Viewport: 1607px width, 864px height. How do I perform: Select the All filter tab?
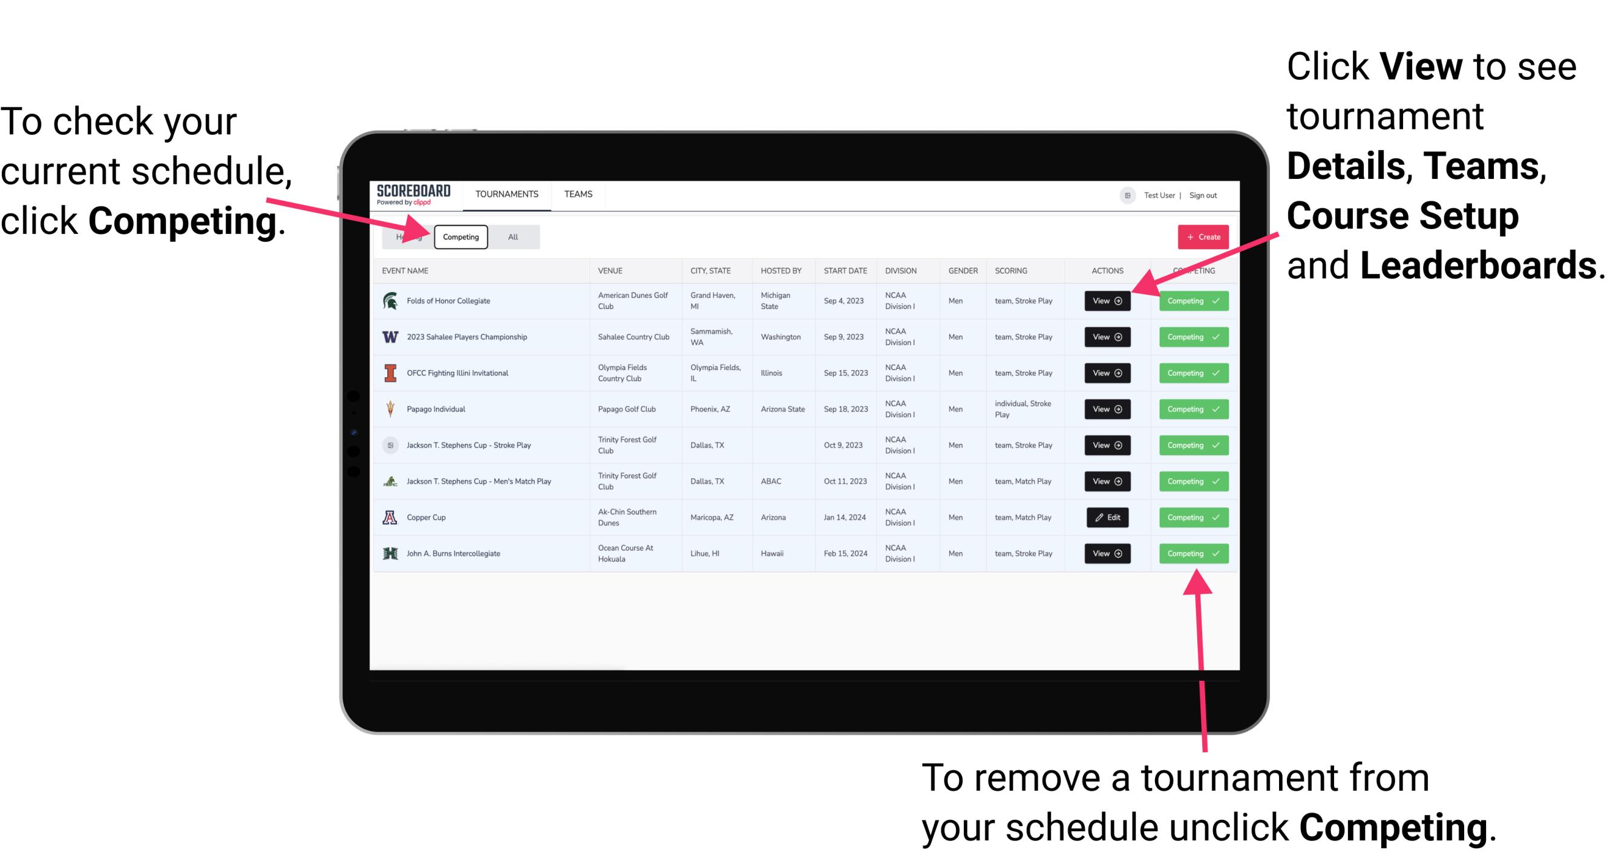[511, 236]
